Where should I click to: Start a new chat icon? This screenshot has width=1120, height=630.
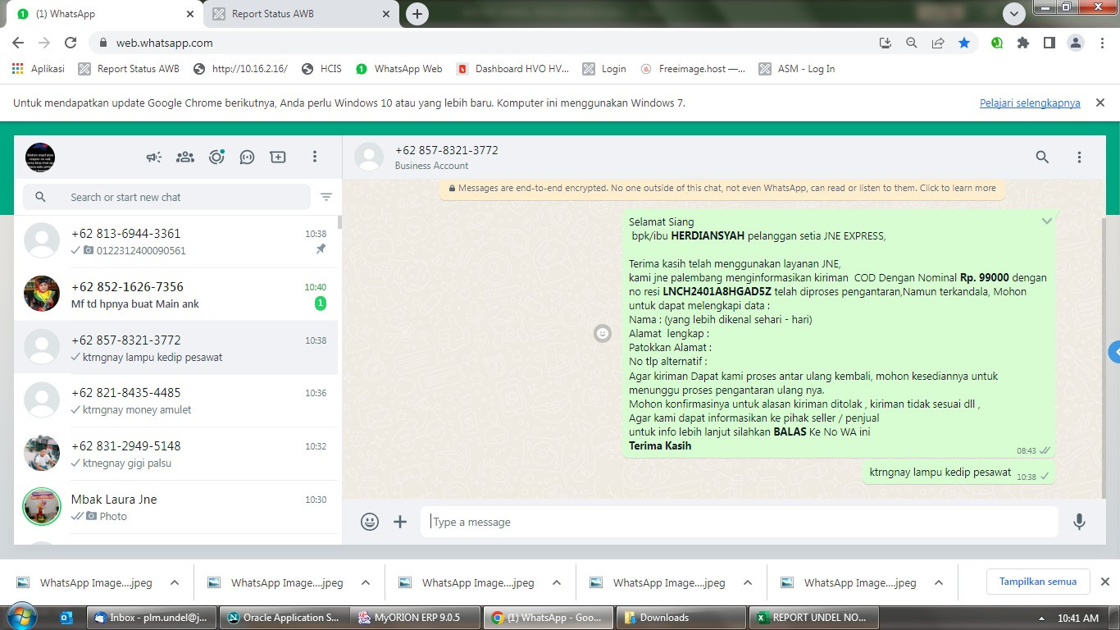point(278,157)
